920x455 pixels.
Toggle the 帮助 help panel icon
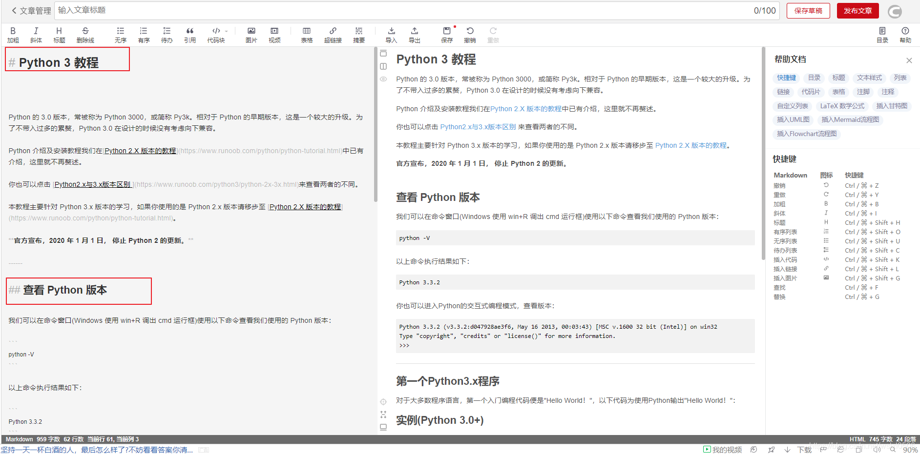pyautogui.click(x=905, y=35)
